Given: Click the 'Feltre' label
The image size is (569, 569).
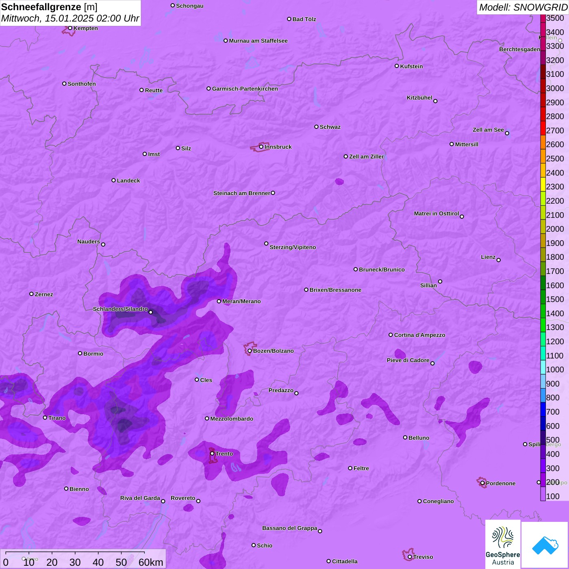Looking at the screenshot, I should point(361,468).
